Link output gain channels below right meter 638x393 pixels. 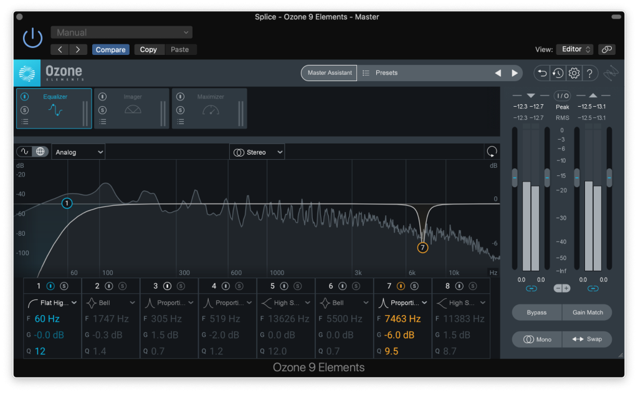593,289
